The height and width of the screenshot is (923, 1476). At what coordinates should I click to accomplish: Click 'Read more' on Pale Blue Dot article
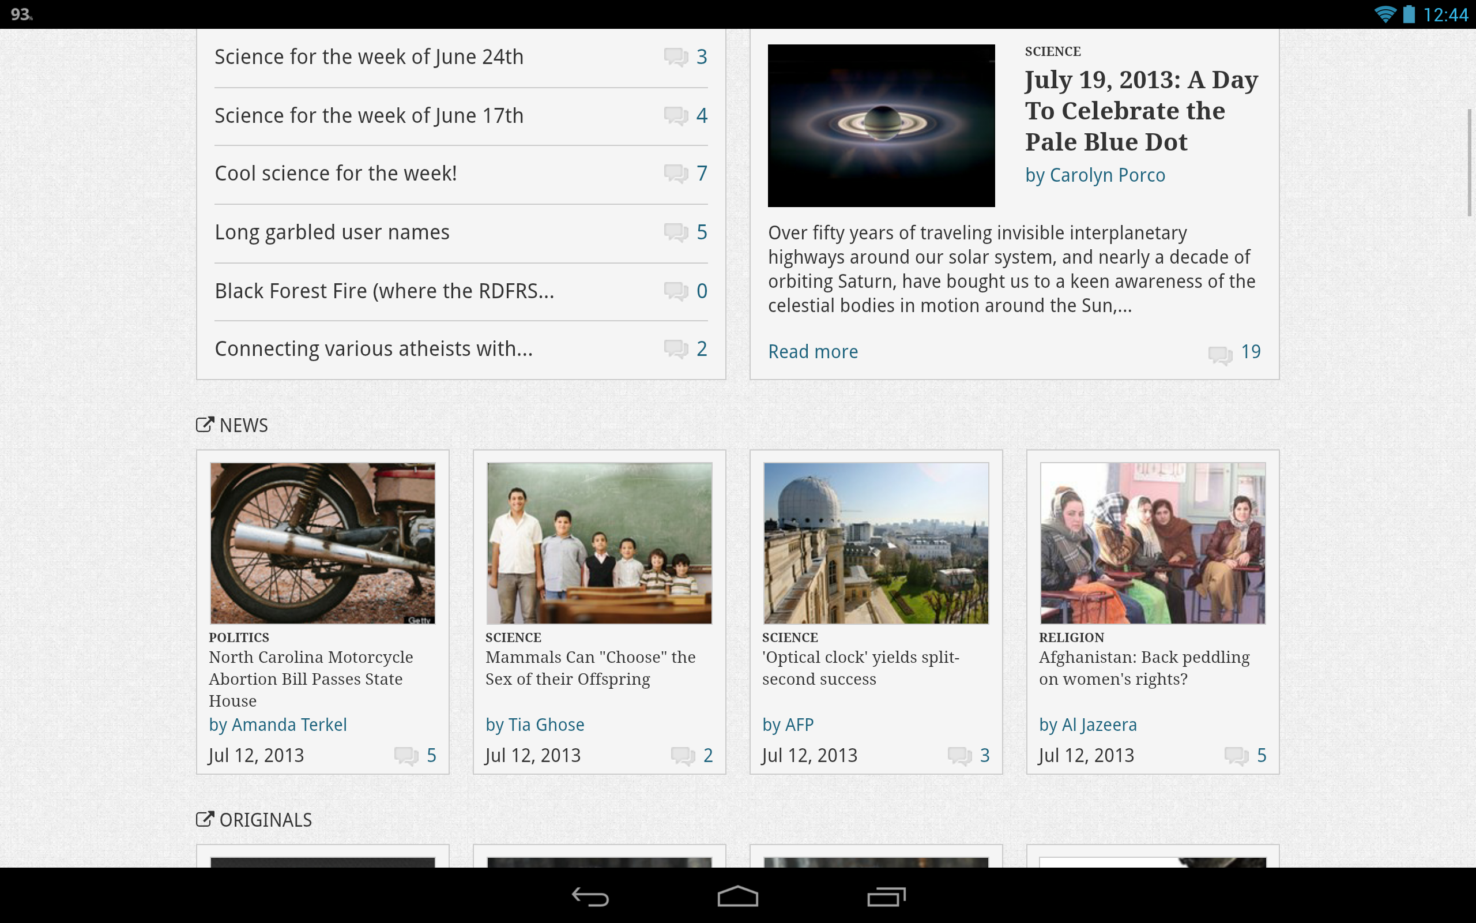[812, 352]
